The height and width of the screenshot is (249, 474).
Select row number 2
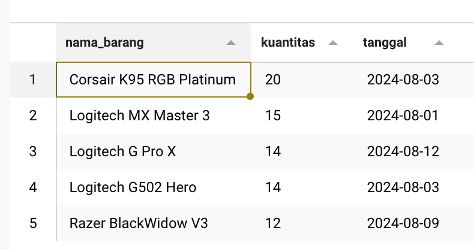tap(33, 116)
